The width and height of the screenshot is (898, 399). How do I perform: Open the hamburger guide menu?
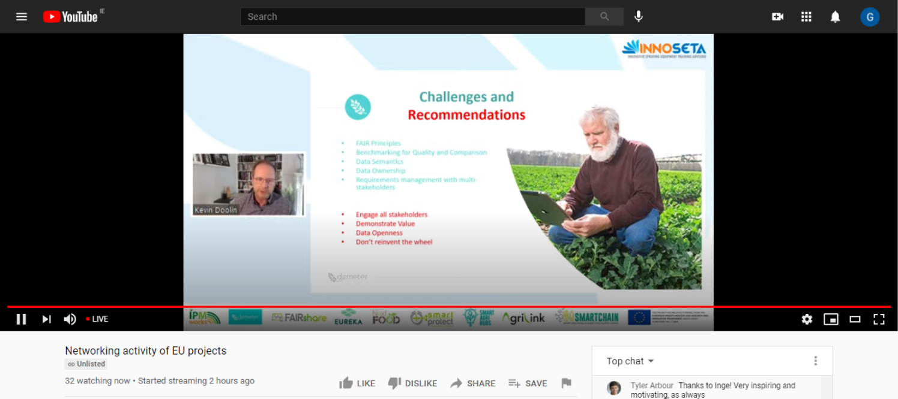coord(22,17)
